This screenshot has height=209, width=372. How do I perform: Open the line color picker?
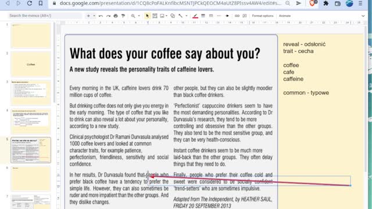coord(195,16)
